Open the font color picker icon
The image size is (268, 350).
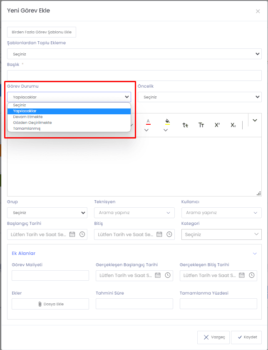(x=148, y=122)
